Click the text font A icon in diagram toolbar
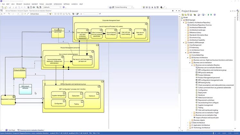 click(x=2, y=14)
